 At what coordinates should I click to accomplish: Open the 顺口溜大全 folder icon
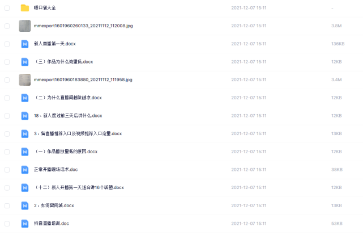pyautogui.click(x=25, y=8)
